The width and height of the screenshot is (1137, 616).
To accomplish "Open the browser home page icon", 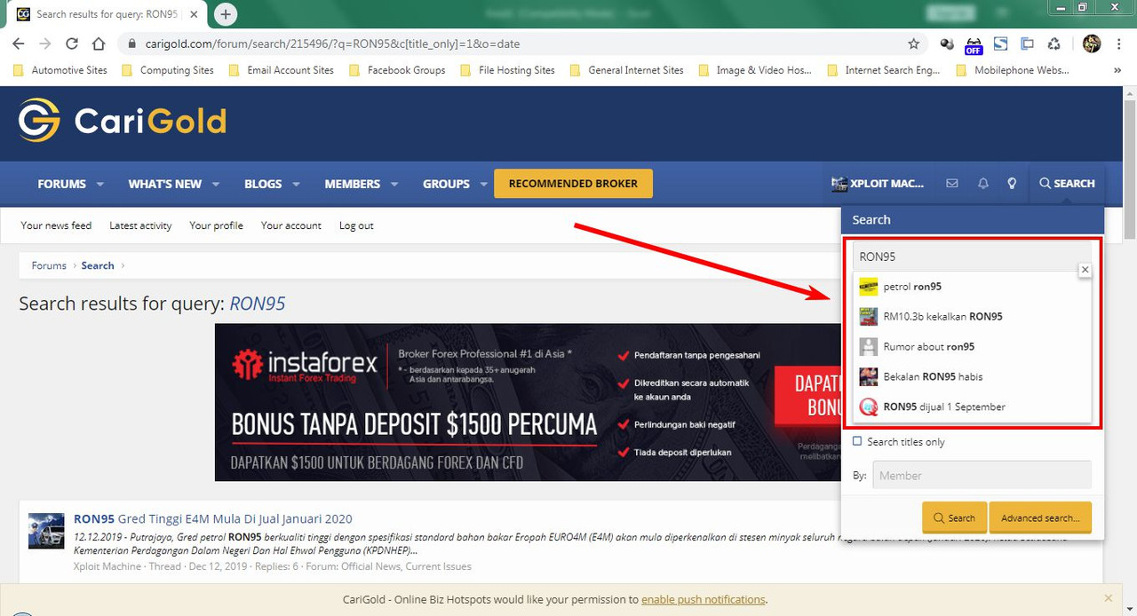I will (99, 43).
